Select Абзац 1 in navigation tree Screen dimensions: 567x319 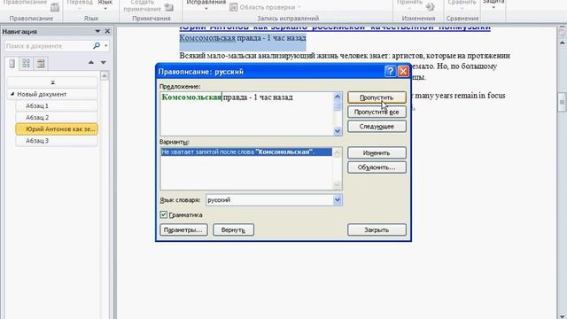click(x=57, y=105)
